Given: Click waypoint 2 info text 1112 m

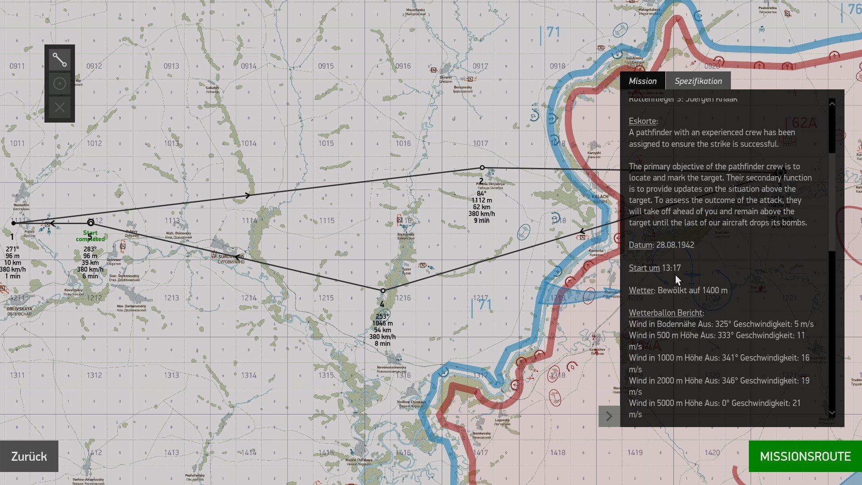Looking at the screenshot, I should 482,200.
